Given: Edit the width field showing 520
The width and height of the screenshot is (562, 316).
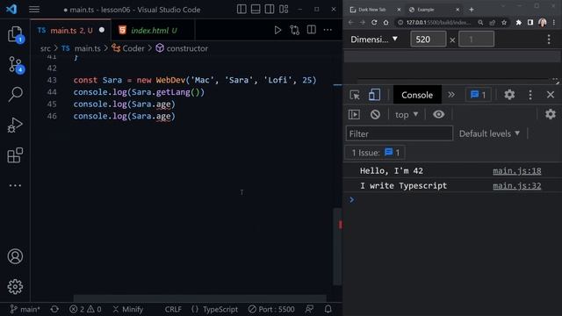Looking at the screenshot, I should click(x=429, y=39).
